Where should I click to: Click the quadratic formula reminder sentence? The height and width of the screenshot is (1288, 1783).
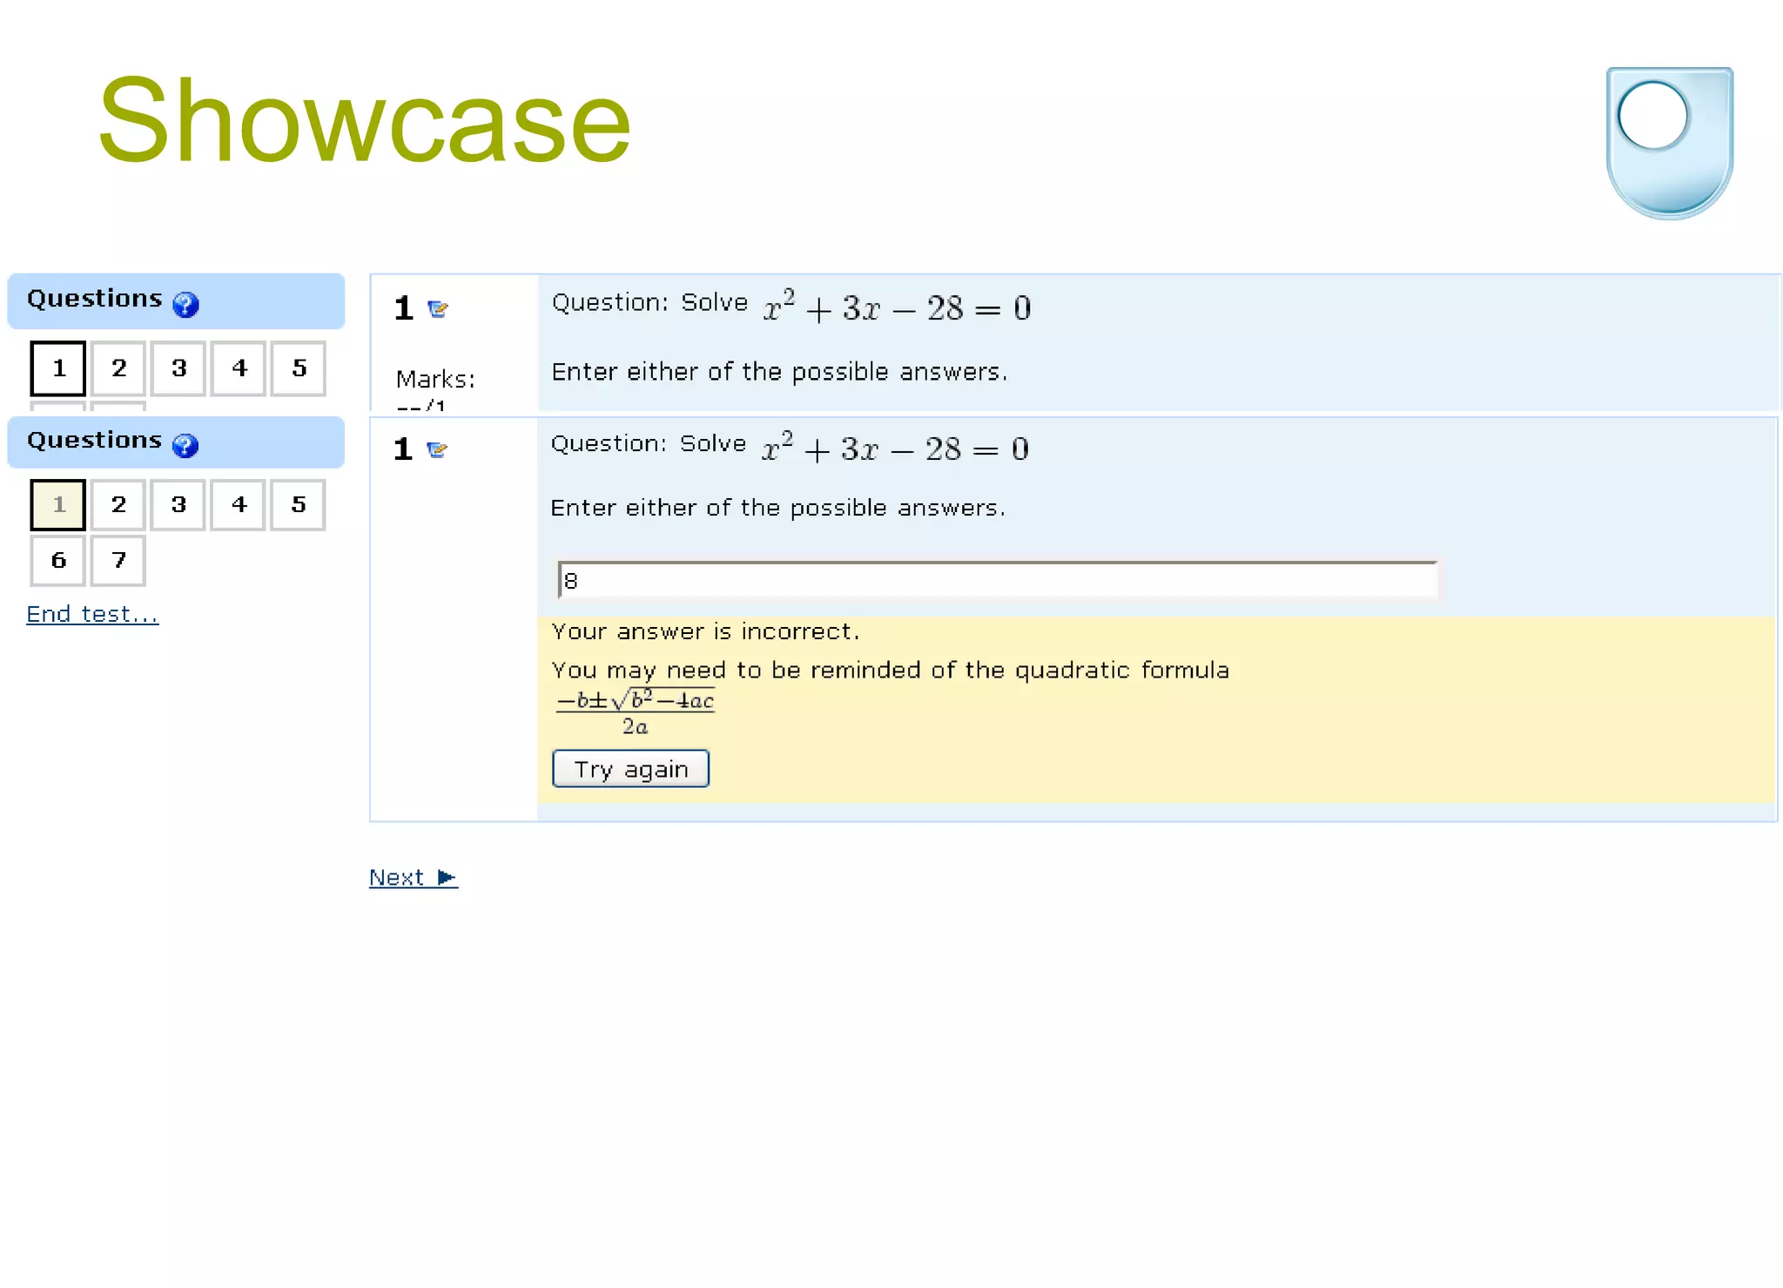[x=891, y=670]
